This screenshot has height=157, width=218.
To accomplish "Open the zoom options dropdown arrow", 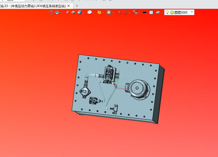I will (x=113, y=13).
